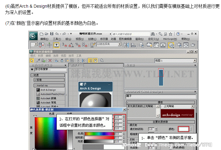
Task: Click the Save floppy disk icon
Action: point(52,34)
